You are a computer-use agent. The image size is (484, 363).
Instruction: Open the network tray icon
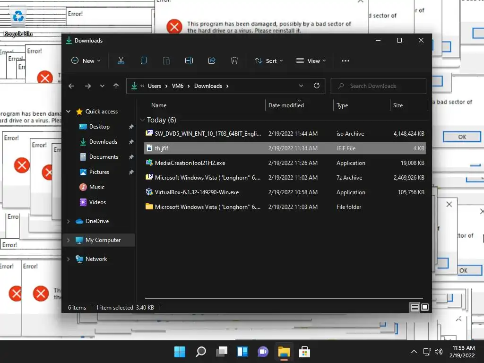click(427, 352)
